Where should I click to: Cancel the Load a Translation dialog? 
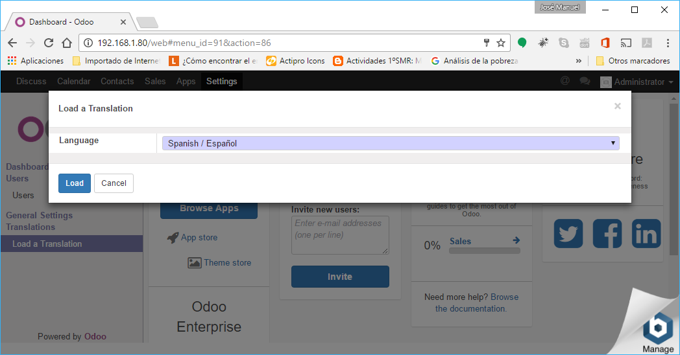(114, 183)
